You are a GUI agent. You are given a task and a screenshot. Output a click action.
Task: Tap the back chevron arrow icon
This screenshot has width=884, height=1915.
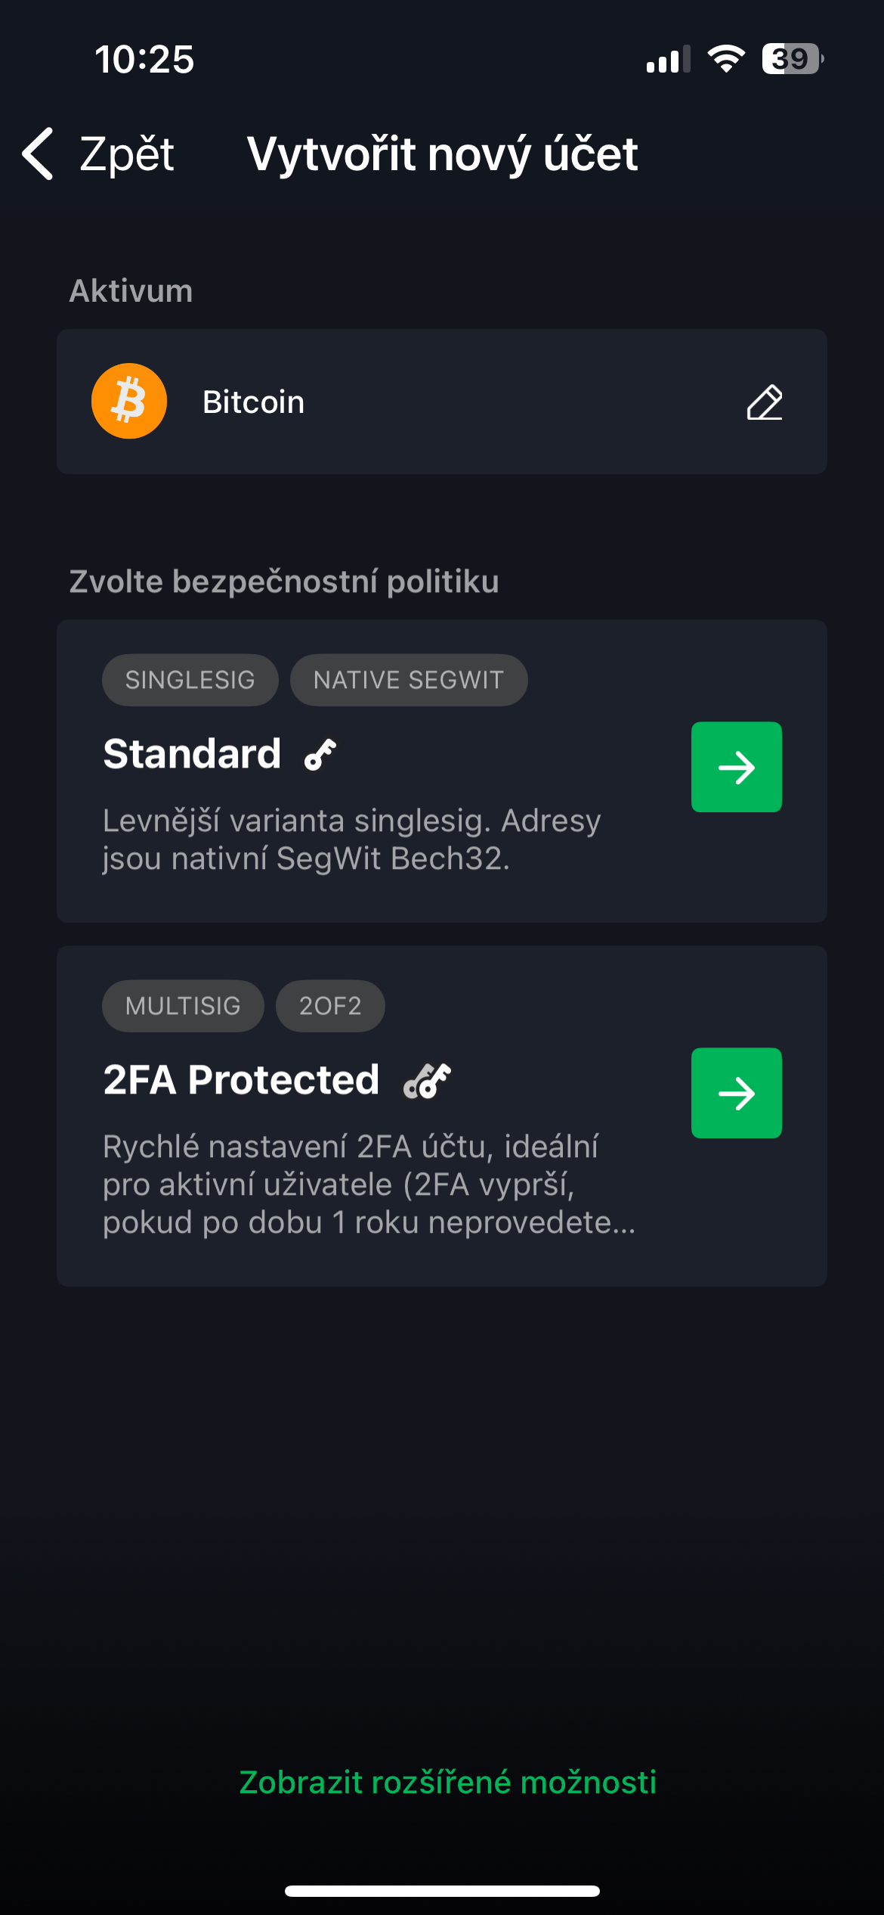click(x=38, y=154)
